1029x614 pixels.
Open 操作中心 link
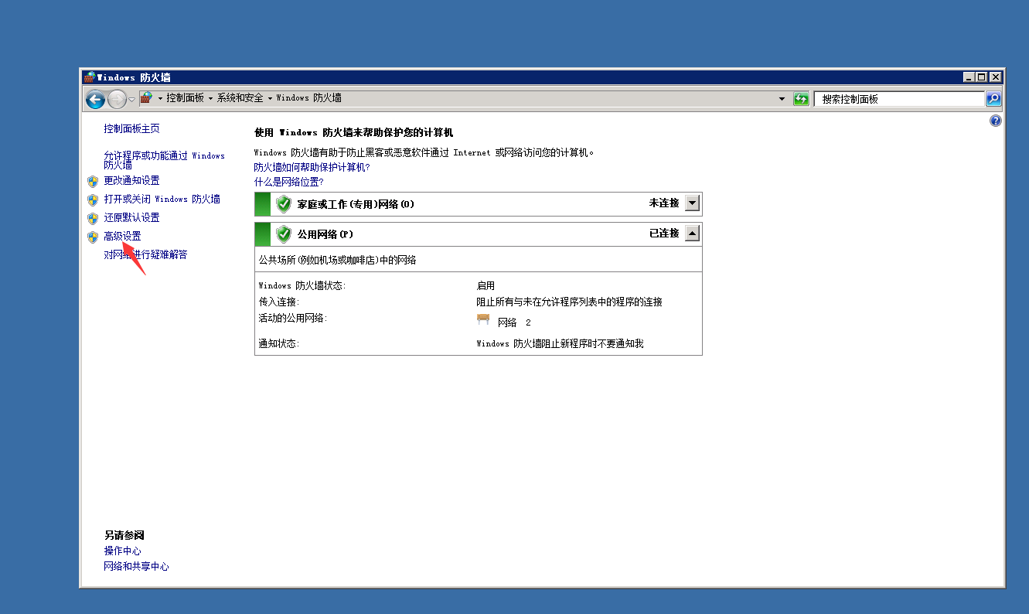click(123, 551)
